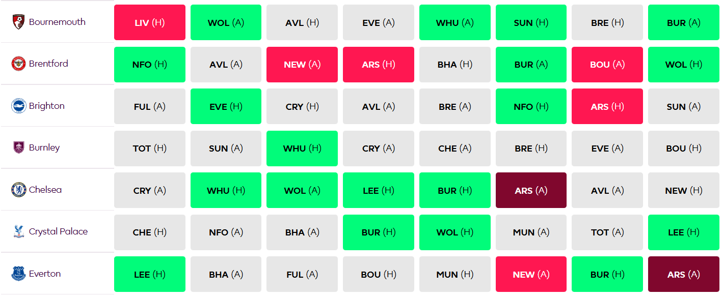The height and width of the screenshot is (297, 723).
Task: Select Everton's ARS (A) fixture cell
Action: coord(683,274)
